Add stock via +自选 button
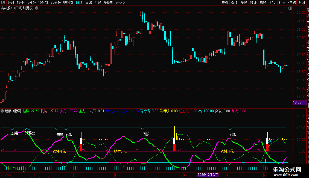The width and height of the screenshot is (309, 178). coord(292,2)
